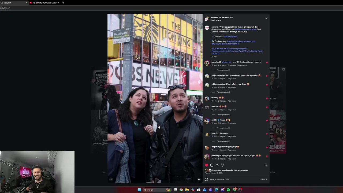Open Task View from the taskbar

coord(175,190)
